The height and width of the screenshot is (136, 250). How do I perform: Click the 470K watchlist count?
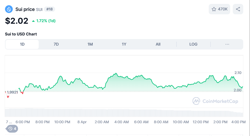(223, 9)
